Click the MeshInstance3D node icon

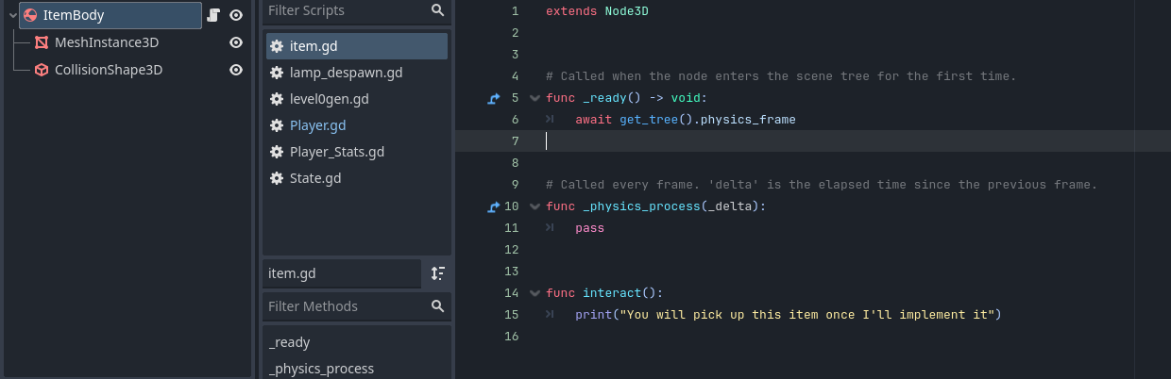[42, 42]
